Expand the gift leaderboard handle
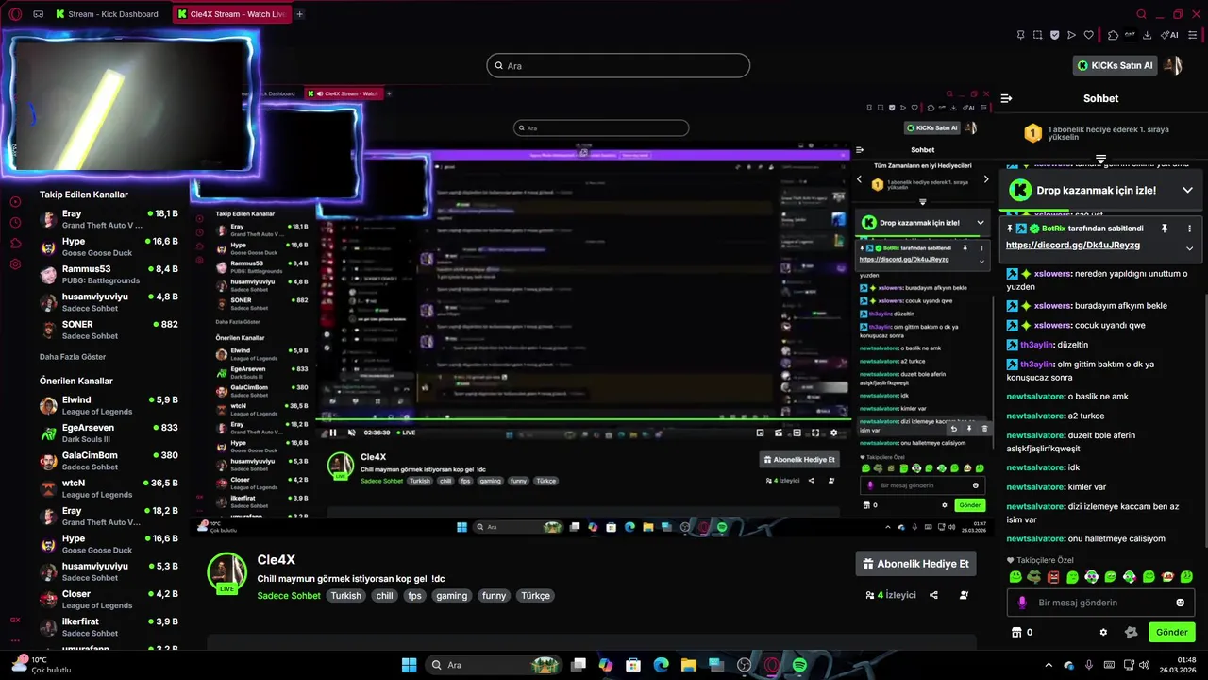The height and width of the screenshot is (680, 1208). (1100, 159)
